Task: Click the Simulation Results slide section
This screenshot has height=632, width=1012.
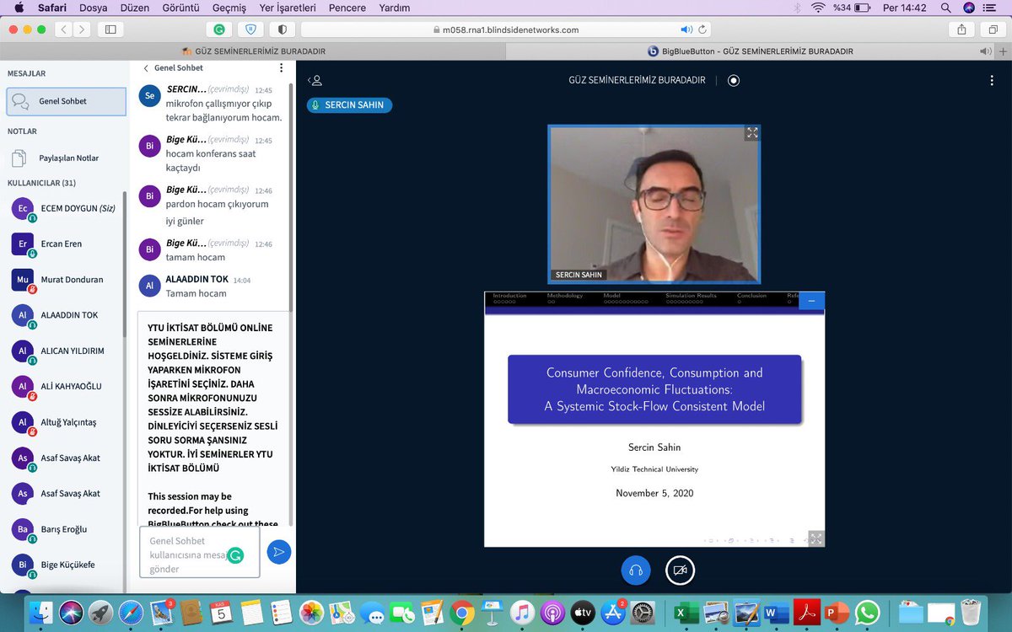Action: [691, 296]
